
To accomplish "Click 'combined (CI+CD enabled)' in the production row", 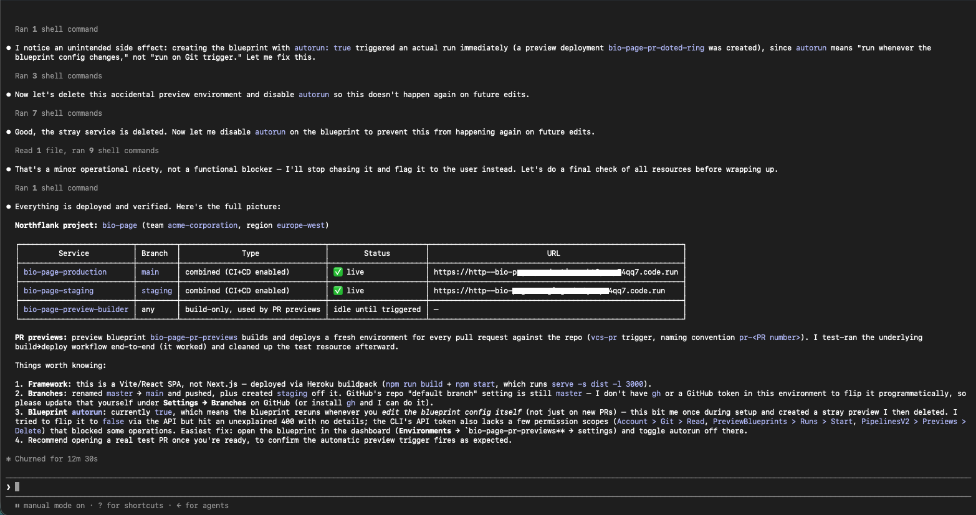I will click(x=237, y=272).
